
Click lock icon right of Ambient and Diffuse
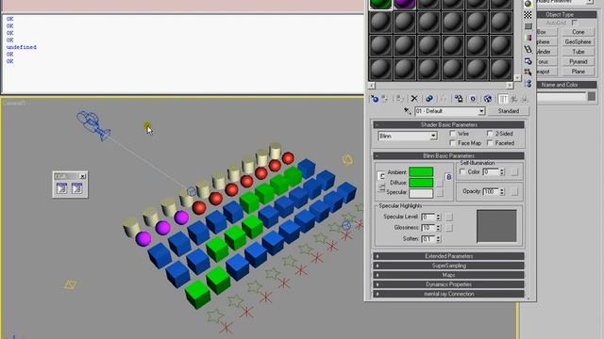448,177
